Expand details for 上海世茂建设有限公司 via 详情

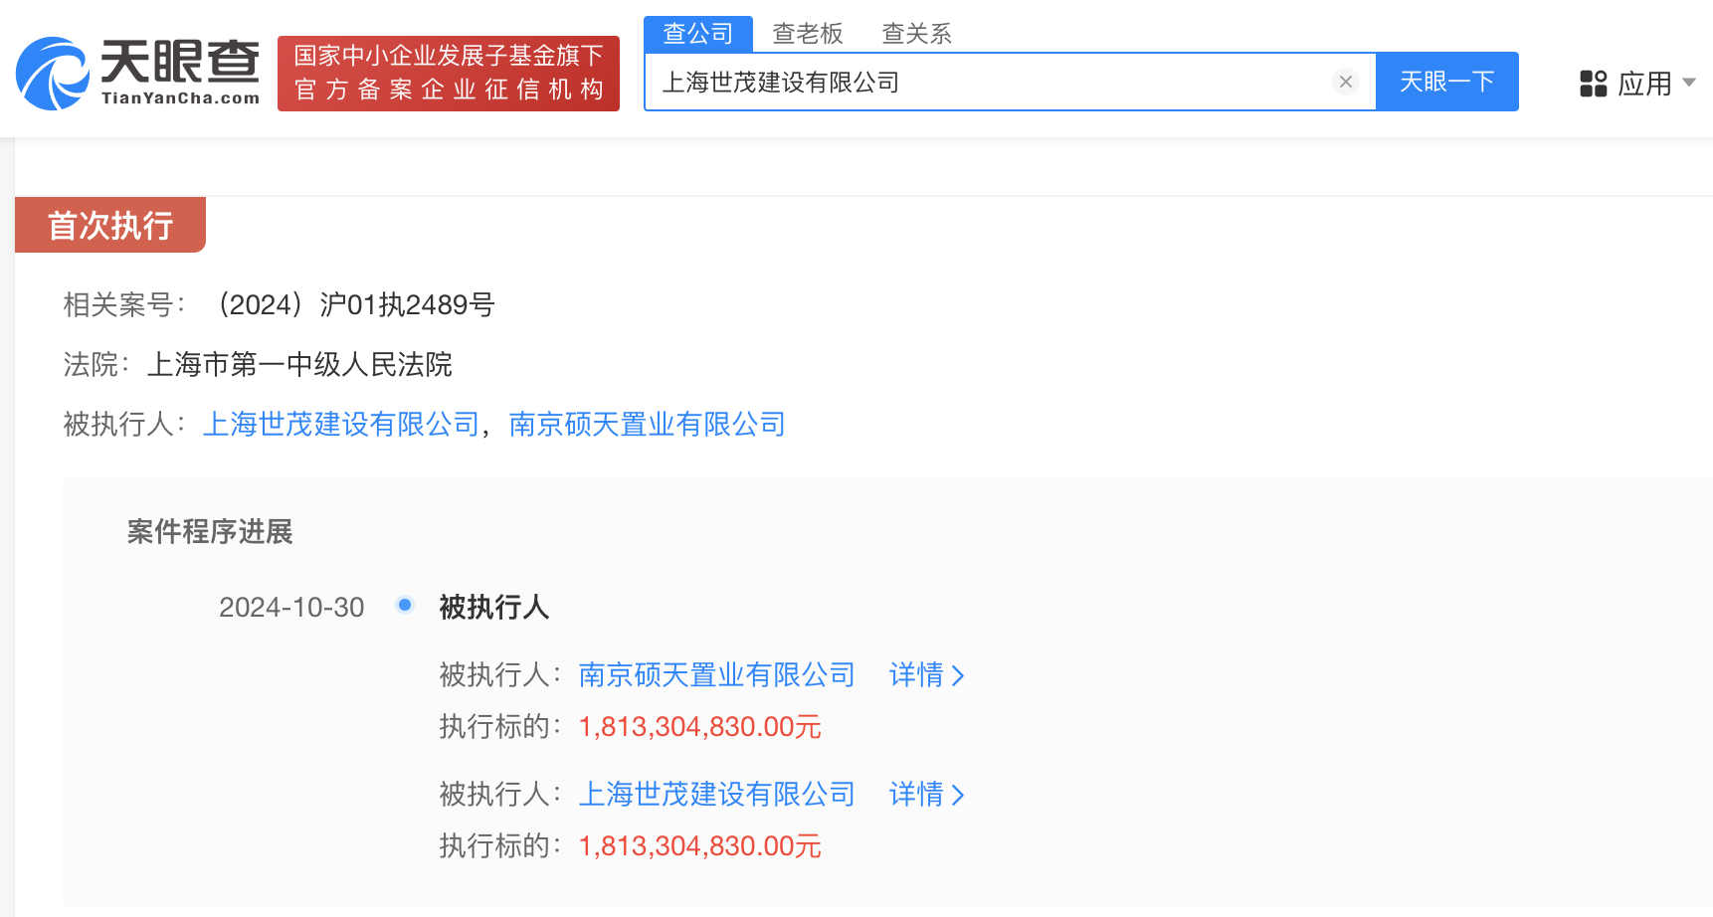916,795
